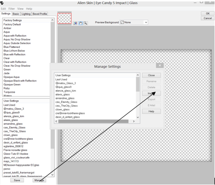Open the Preview Background dropdown
This screenshot has width=215, height=185.
tap(134, 23)
